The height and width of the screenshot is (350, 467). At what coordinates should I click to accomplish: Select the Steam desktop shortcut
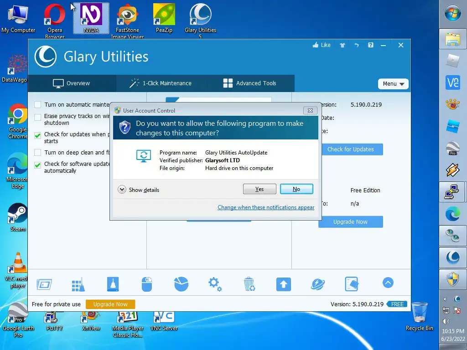coord(18,217)
